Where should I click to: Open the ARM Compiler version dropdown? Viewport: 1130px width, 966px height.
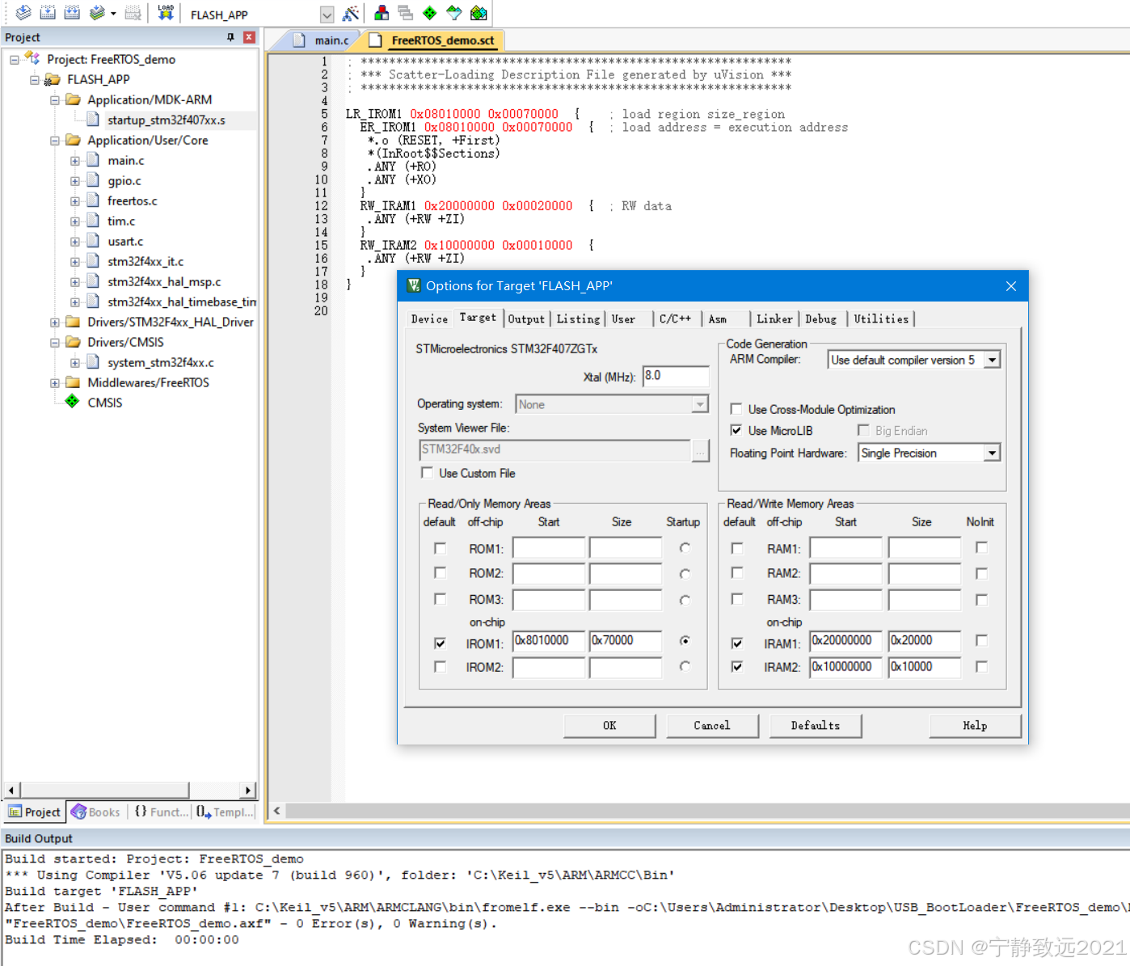[x=992, y=360]
